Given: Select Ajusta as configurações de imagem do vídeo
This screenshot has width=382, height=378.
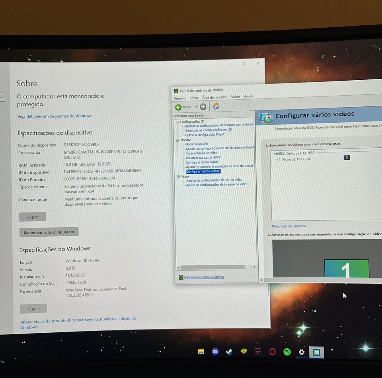Looking at the screenshot, I should [216, 185].
